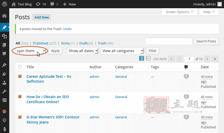The width and height of the screenshot is (224, 133).
Task: Click the Author column header
Action: [96, 67]
